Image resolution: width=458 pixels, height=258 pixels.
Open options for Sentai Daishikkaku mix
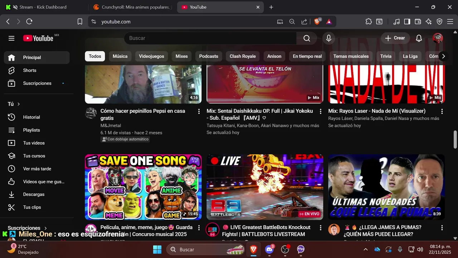pos(321,111)
